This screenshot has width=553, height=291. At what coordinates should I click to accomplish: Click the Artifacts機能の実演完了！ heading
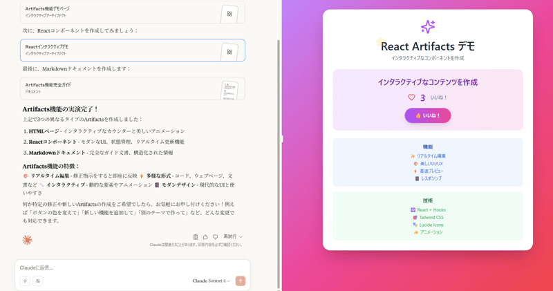[x=60, y=109]
